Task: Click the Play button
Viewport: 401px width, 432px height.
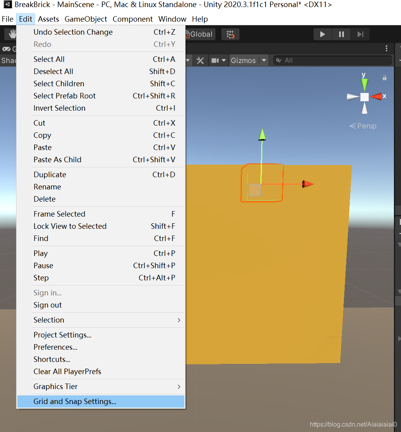Action: tap(323, 34)
